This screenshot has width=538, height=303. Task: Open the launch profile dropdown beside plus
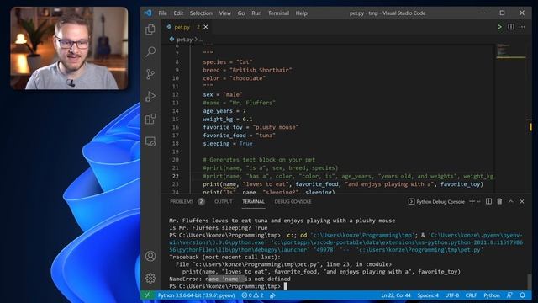(478, 201)
